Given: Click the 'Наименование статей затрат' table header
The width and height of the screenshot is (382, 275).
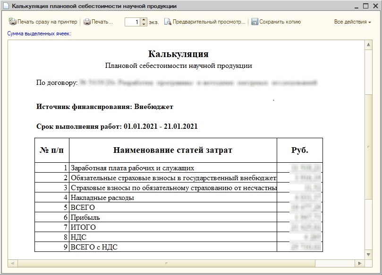Looking at the screenshot, I should click(173, 150).
